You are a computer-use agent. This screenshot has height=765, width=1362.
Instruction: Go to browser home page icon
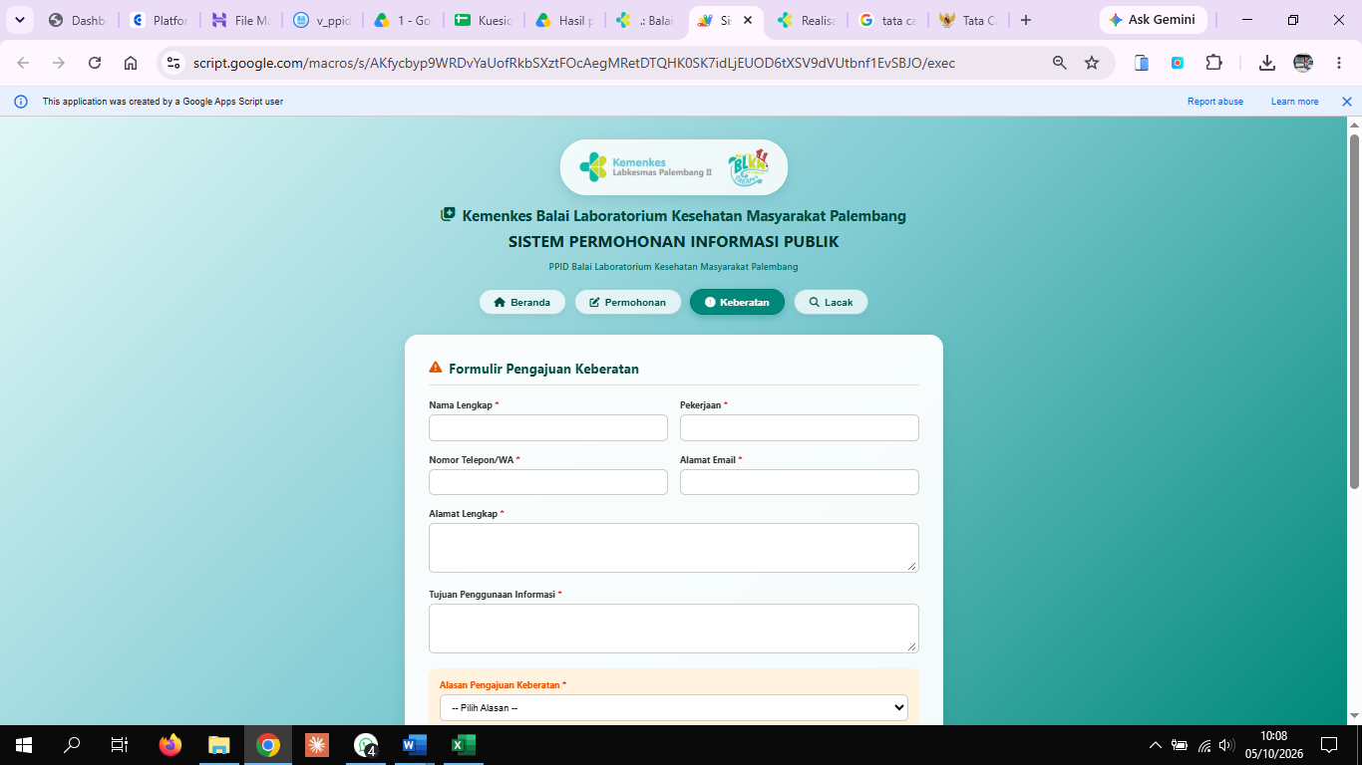(x=131, y=63)
